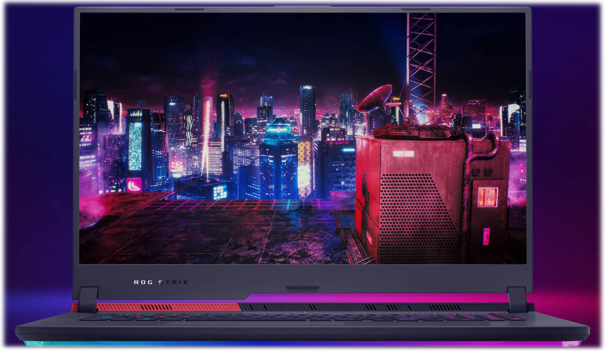Click the ROG STRIX logo on the bezel

[160, 282]
